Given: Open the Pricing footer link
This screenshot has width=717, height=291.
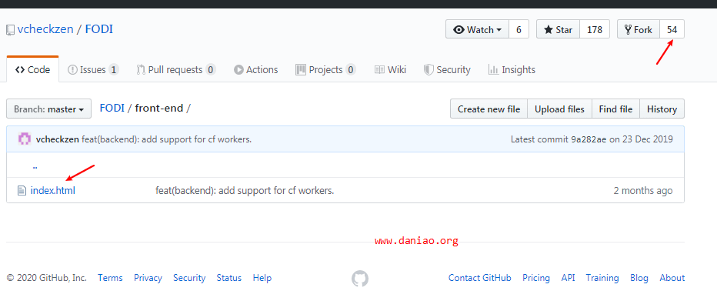Looking at the screenshot, I should (536, 278).
